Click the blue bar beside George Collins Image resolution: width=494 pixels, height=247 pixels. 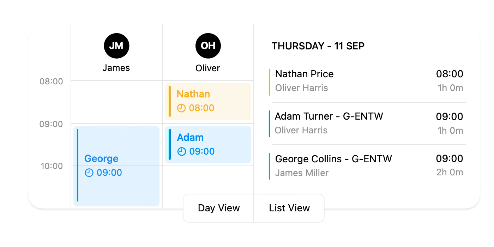pyautogui.click(x=270, y=165)
